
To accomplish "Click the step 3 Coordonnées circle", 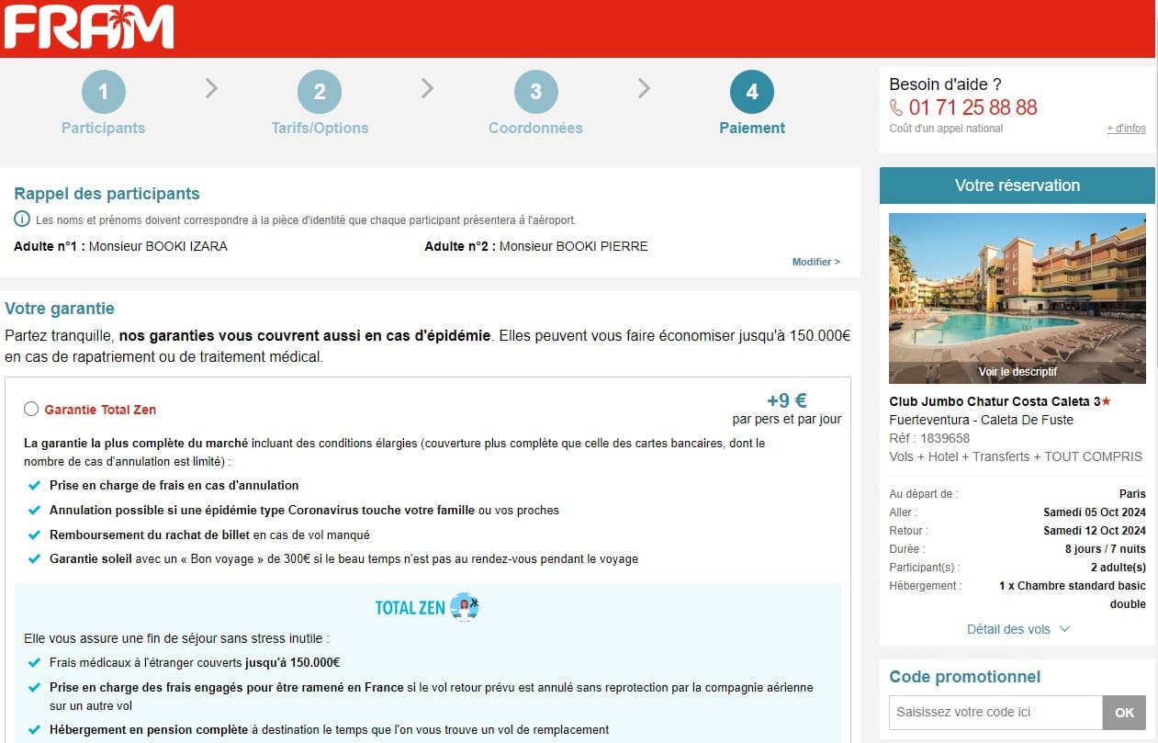I will coord(535,92).
